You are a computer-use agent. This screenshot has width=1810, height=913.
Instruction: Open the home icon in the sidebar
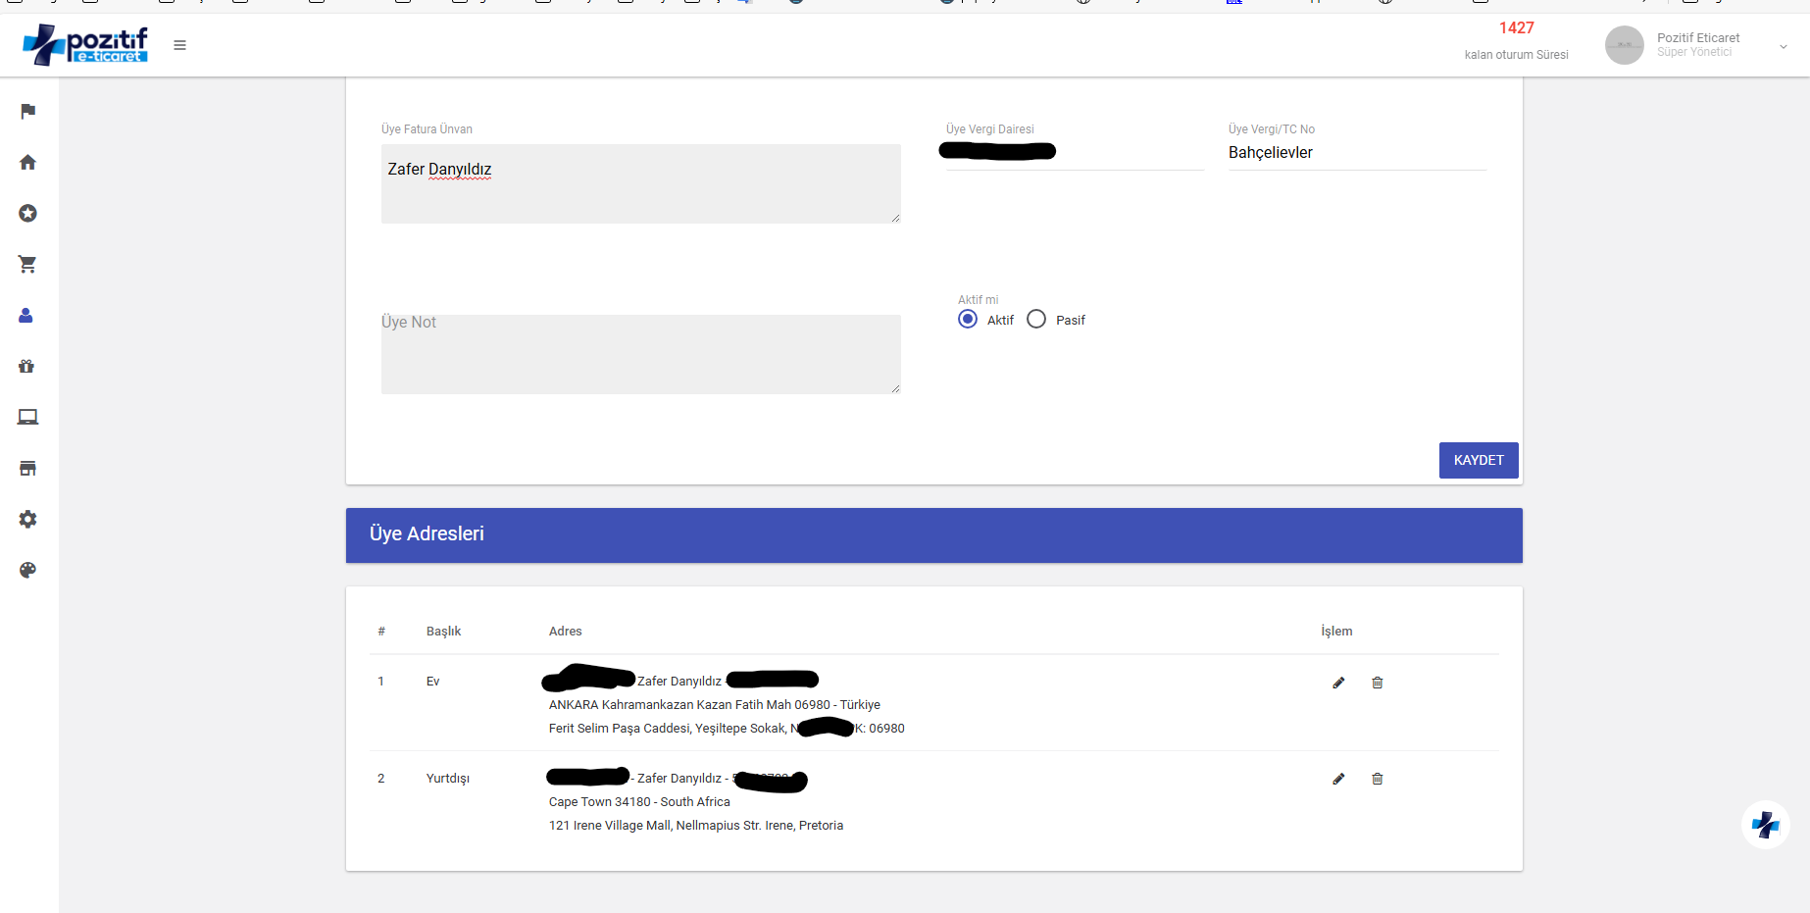(27, 162)
